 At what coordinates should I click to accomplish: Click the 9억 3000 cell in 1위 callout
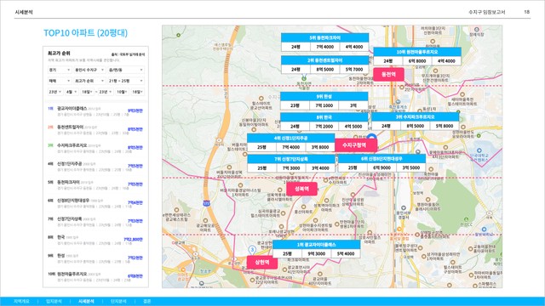click(x=316, y=253)
